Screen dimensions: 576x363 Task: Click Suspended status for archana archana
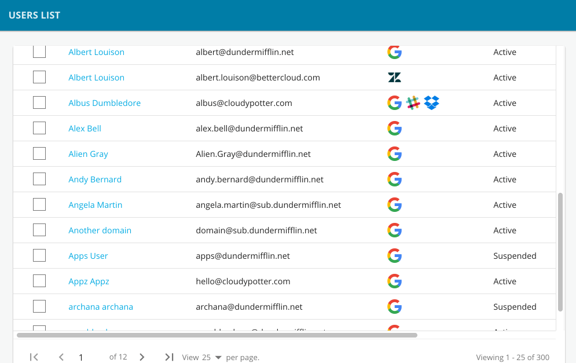tap(515, 307)
